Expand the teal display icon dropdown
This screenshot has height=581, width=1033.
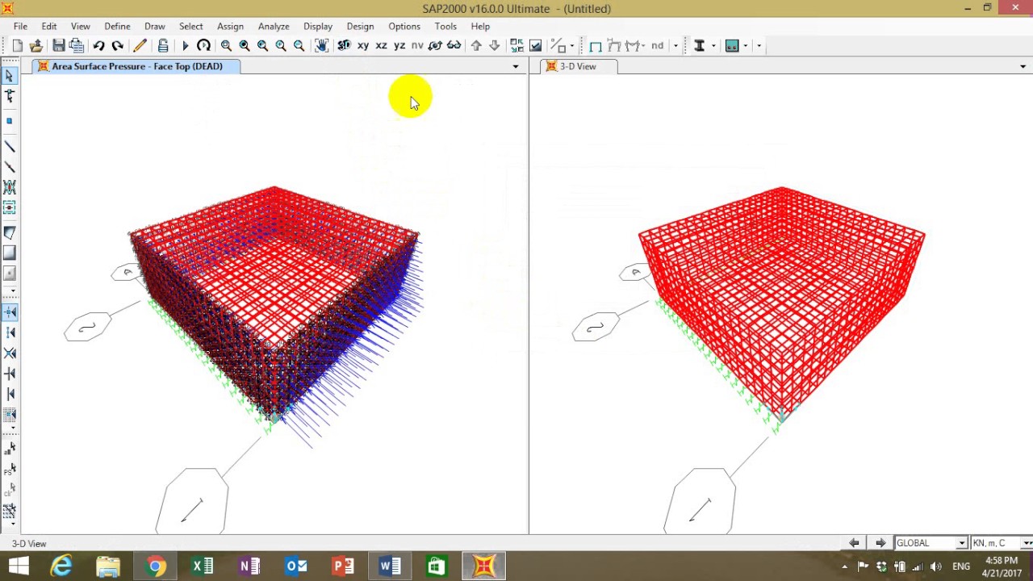pyautogui.click(x=745, y=46)
